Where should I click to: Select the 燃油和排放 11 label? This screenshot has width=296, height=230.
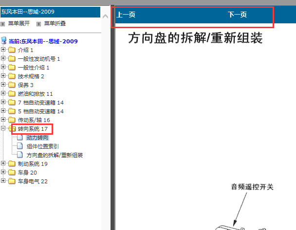[x=36, y=94]
